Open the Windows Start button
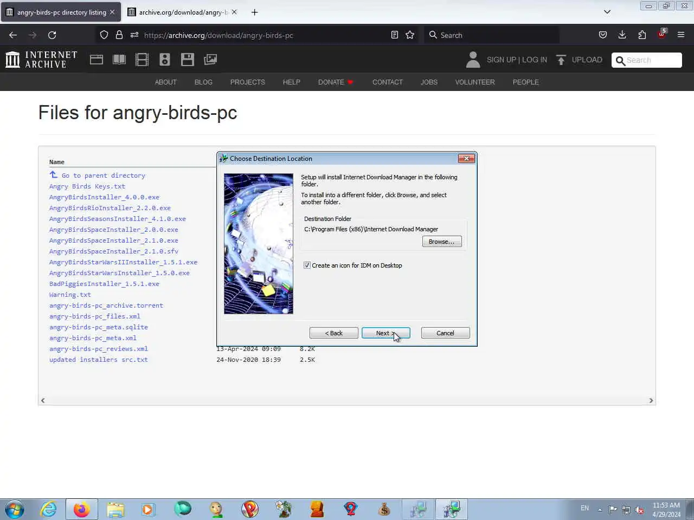 pos(15,509)
